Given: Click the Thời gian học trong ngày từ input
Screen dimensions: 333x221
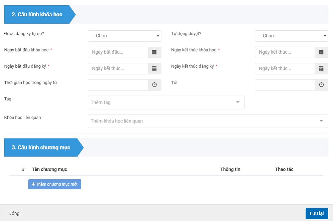Looking at the screenshot, I should [118, 85].
